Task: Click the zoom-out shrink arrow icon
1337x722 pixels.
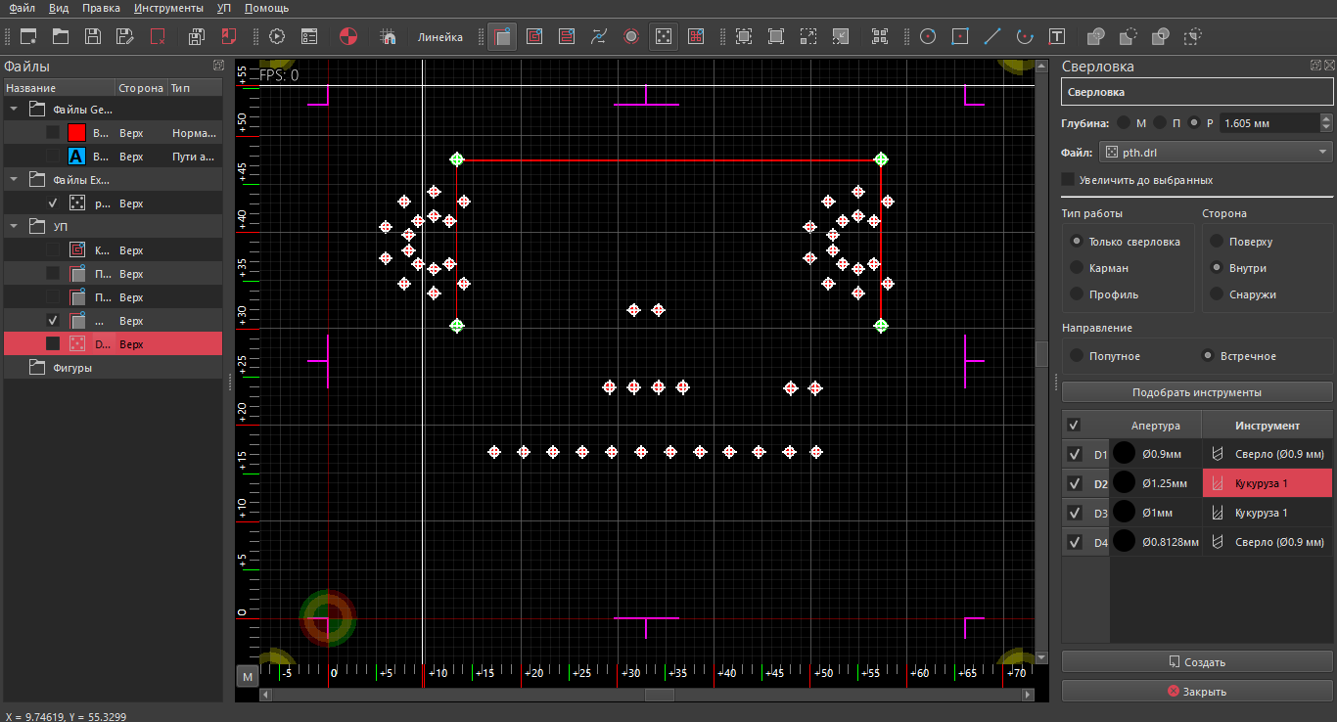Action: coord(841,36)
